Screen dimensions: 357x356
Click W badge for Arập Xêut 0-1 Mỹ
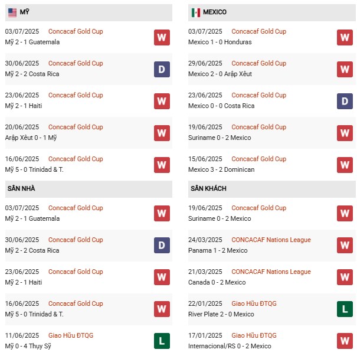pyautogui.click(x=162, y=133)
